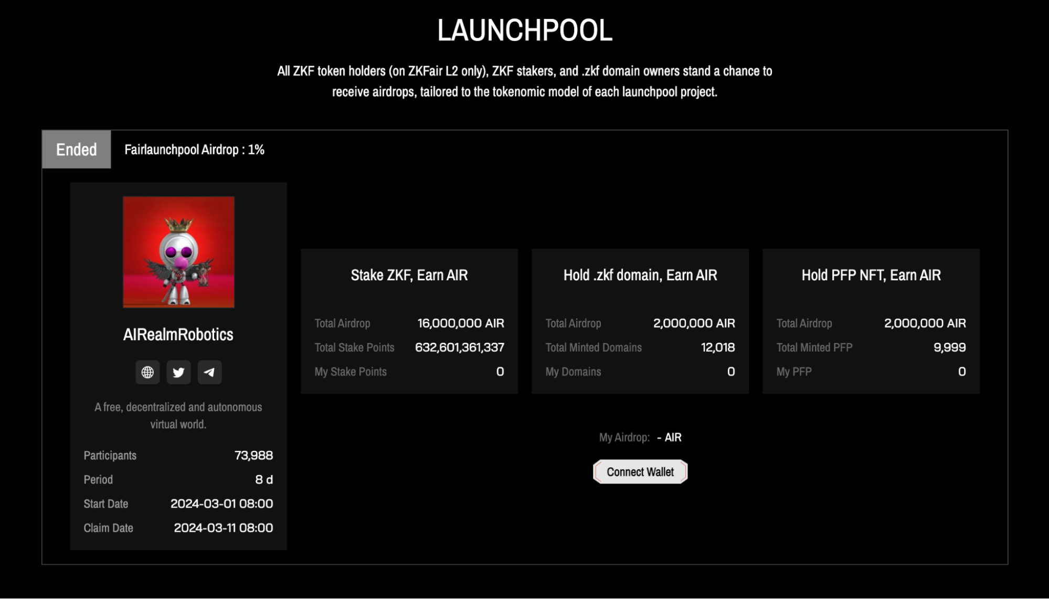Open the project's Twitter icon link
Image resolution: width=1049 pixels, height=599 pixels.
point(178,372)
